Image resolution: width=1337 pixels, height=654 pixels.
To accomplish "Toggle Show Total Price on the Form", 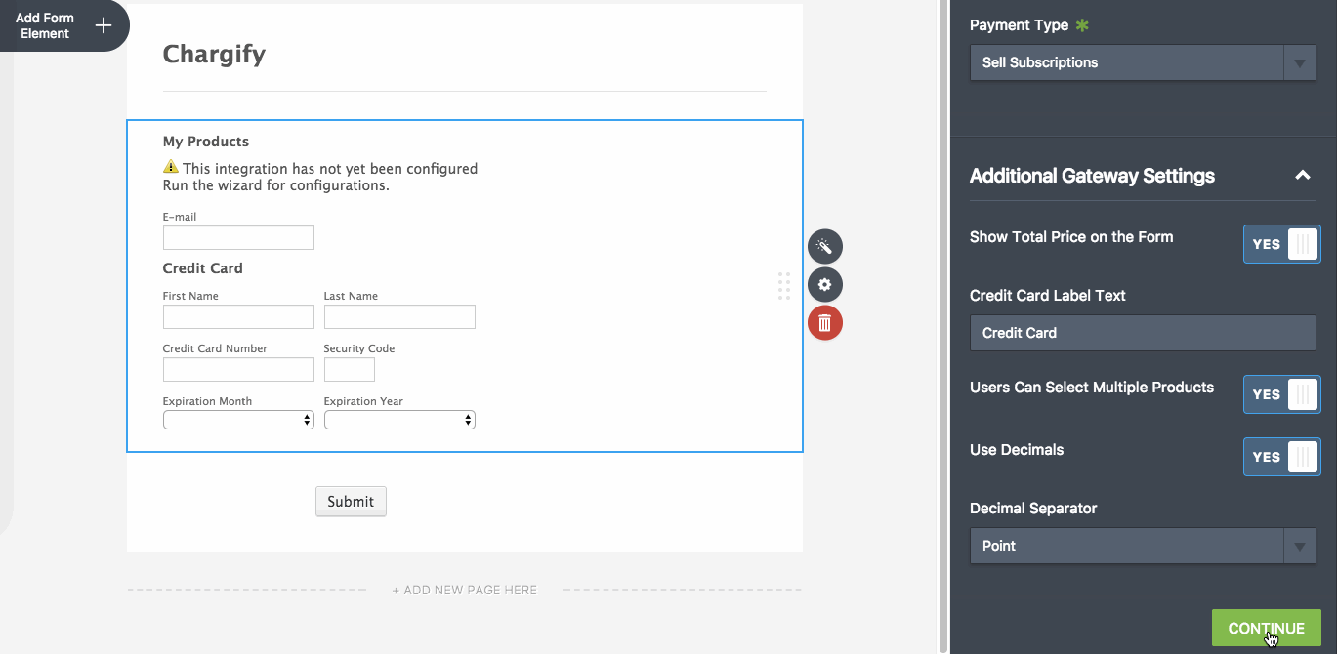I will [x=1281, y=244].
